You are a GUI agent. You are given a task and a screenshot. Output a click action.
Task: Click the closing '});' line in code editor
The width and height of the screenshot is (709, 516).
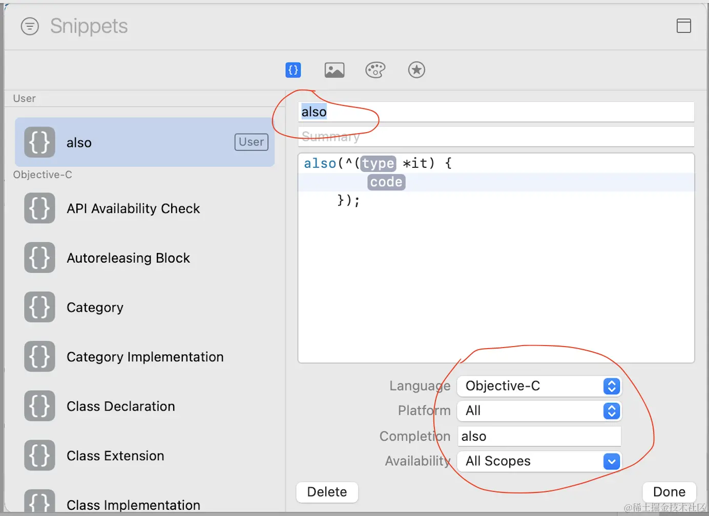348,200
